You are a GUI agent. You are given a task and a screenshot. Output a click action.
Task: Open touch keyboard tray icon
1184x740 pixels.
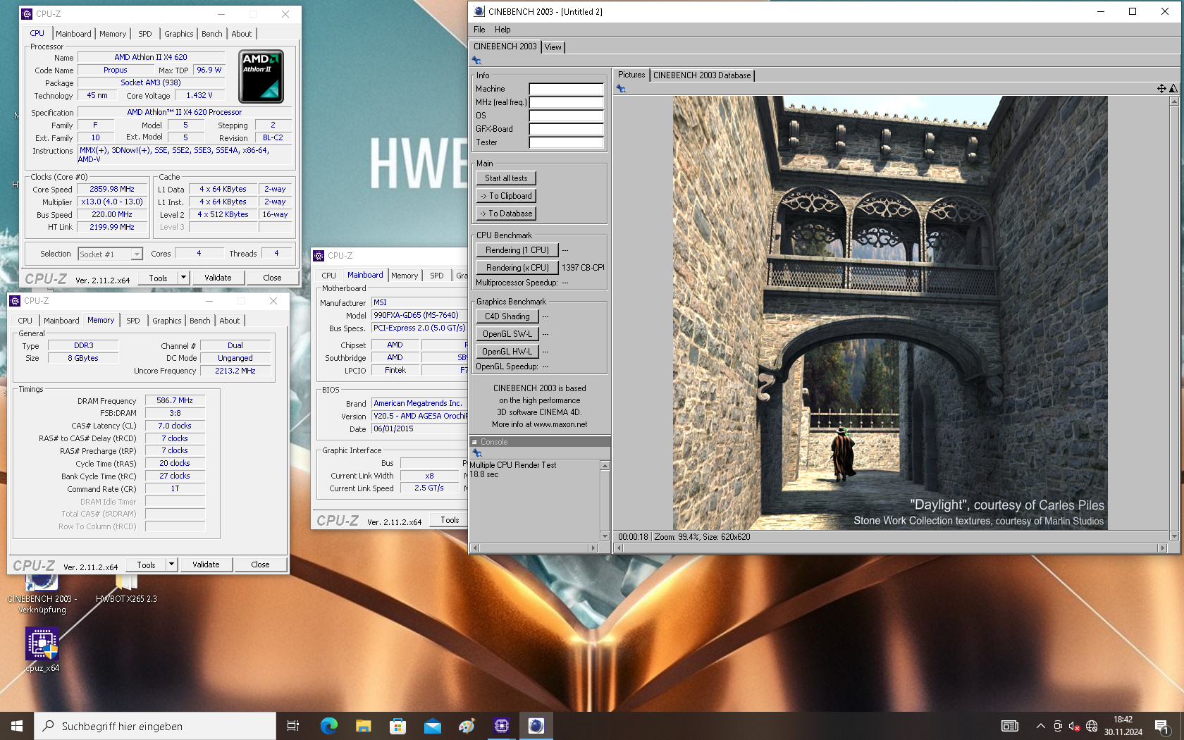(x=1010, y=726)
